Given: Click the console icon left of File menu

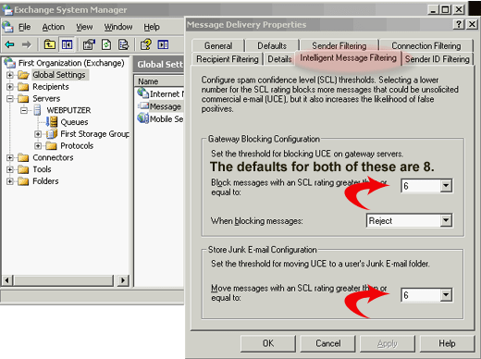Looking at the screenshot, I should pyautogui.click(x=7, y=27).
